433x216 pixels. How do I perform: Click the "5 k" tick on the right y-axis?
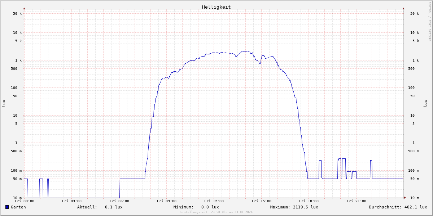[x=416, y=41]
